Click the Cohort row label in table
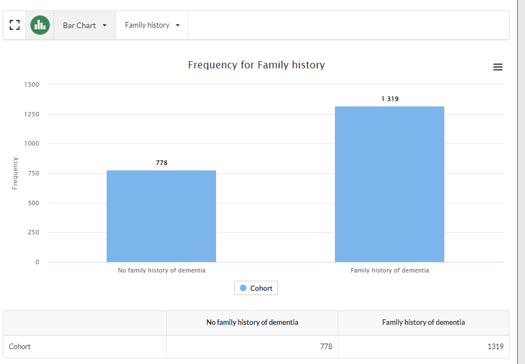 (20, 347)
